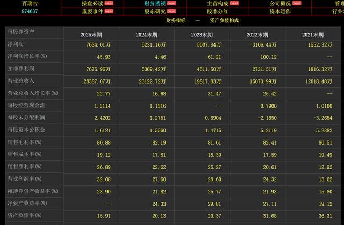This screenshot has width=344, height=225.
Task: Click the new badge beside 操盘必读
Action: click(x=109, y=3)
